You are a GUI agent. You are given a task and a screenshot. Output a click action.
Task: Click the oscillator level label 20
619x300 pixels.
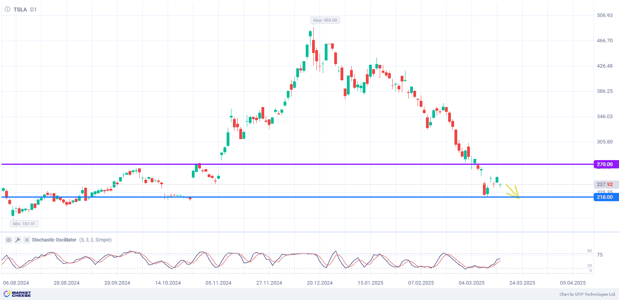pyautogui.click(x=589, y=266)
